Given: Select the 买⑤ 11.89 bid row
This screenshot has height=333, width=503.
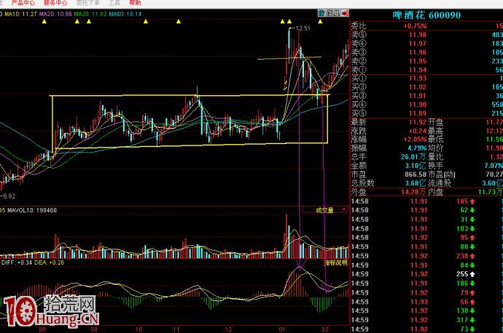Looking at the screenshot, I should coord(426,113).
